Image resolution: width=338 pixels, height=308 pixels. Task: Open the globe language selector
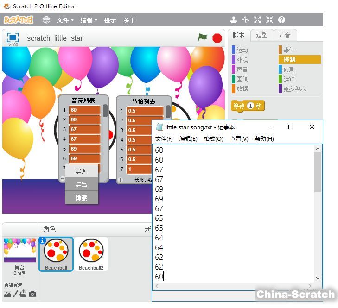point(46,20)
